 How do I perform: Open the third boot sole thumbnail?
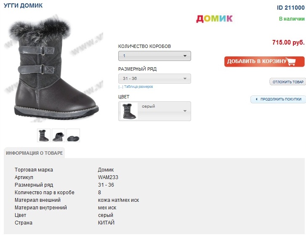73,135
